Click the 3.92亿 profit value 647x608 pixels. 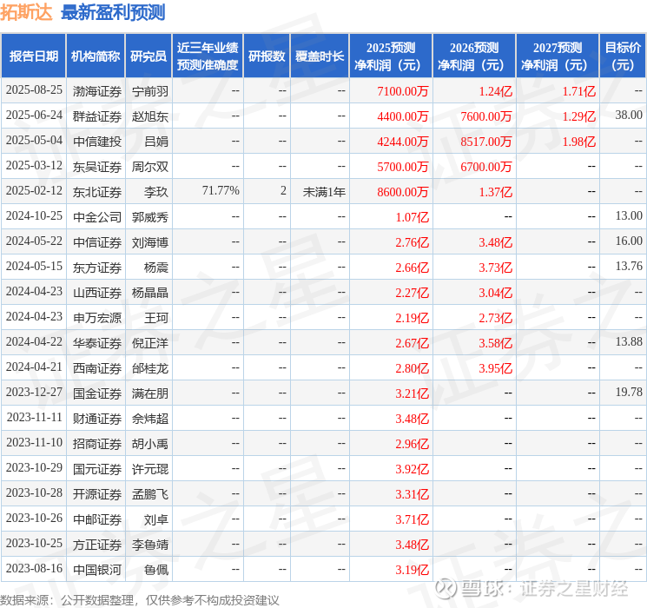[x=412, y=469]
